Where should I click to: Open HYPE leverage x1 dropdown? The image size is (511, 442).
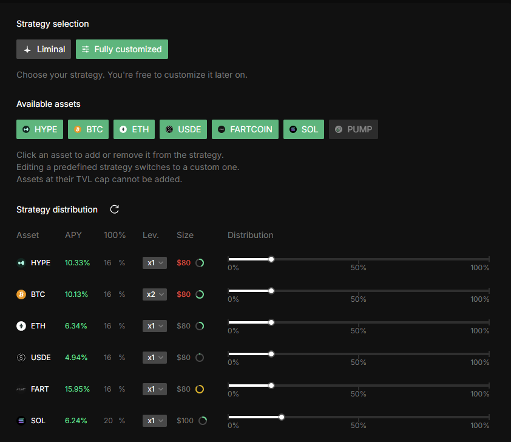click(155, 263)
